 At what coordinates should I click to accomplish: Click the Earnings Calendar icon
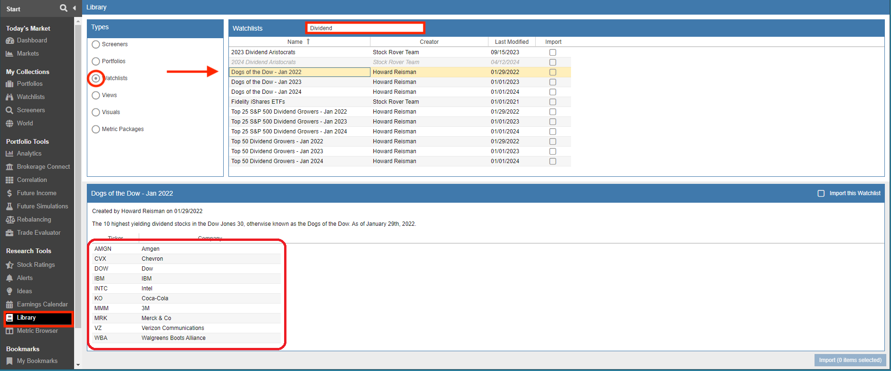pos(9,305)
